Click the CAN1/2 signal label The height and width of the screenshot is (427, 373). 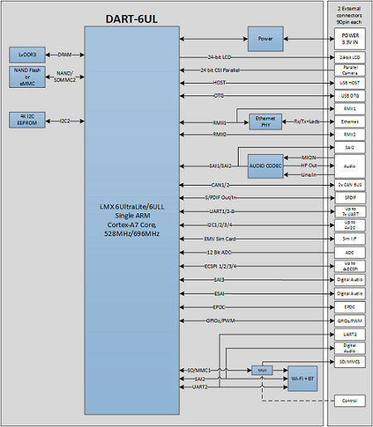[x=220, y=185]
